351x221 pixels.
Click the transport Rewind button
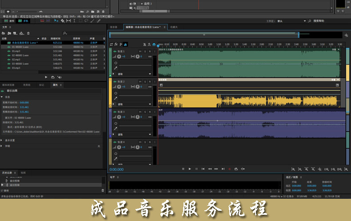tap(210, 169)
